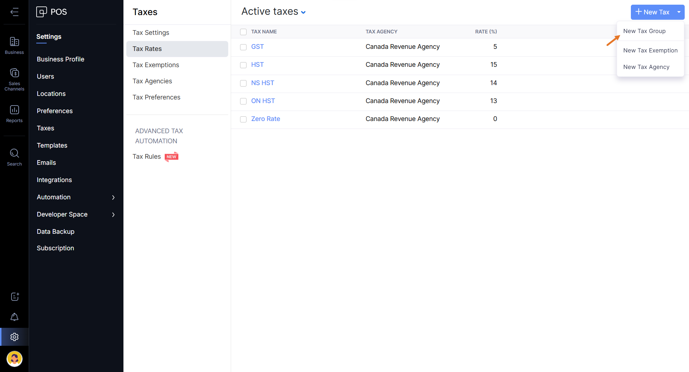Open the user profile avatar
This screenshot has width=689, height=372.
(x=14, y=358)
